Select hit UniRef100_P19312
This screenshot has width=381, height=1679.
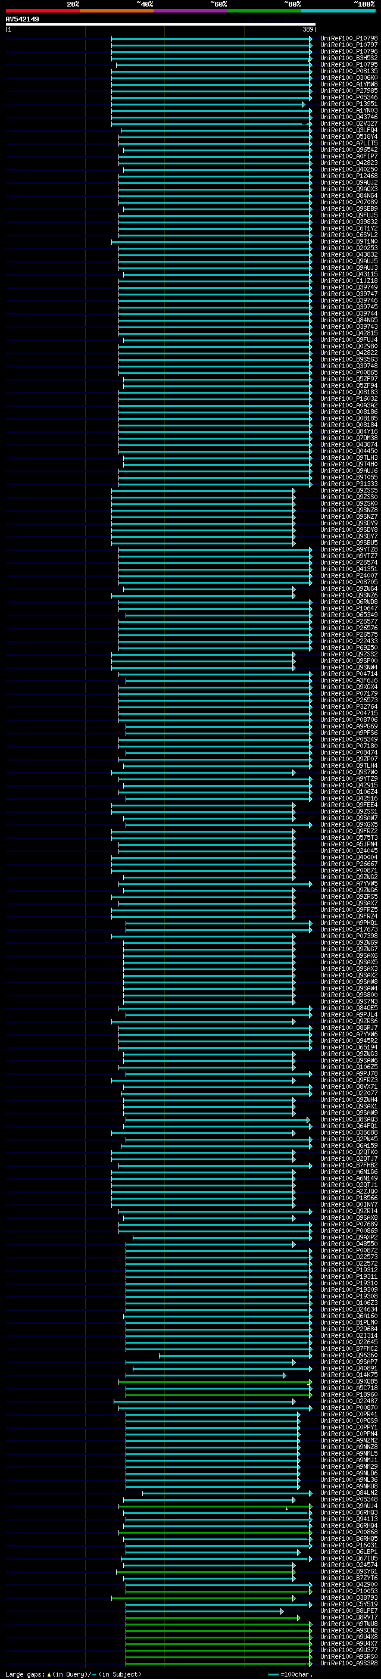[x=348, y=1270]
